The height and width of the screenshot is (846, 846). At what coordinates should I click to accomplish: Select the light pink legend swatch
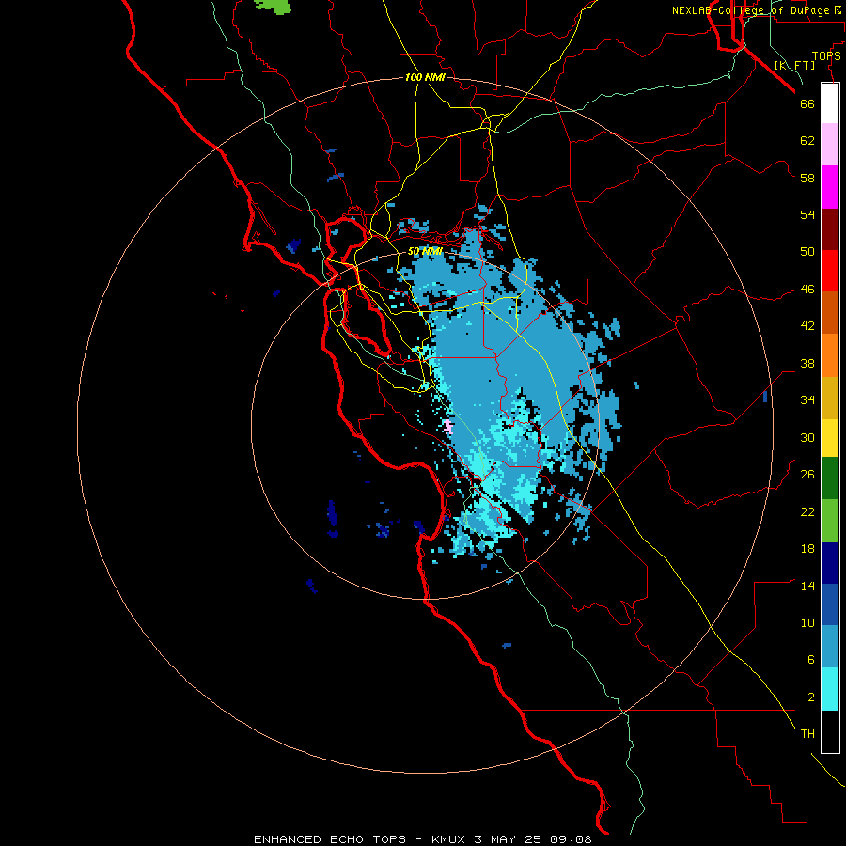pyautogui.click(x=830, y=145)
